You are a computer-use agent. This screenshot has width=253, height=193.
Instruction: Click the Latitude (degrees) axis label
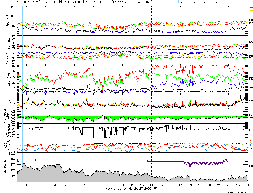[x=8, y=130]
